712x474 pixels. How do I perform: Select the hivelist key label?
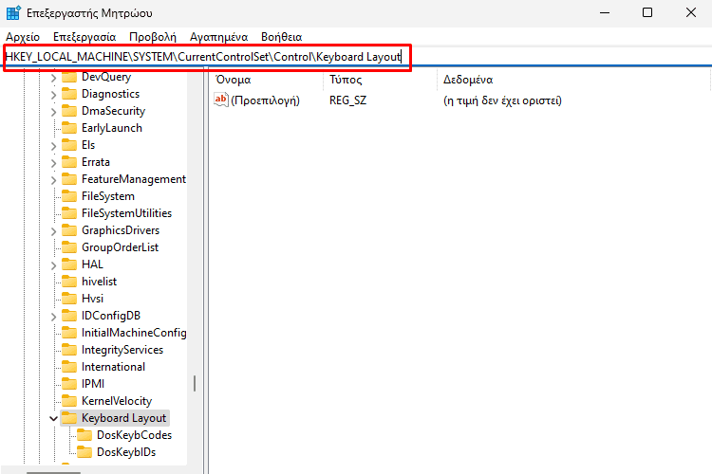[99, 282]
